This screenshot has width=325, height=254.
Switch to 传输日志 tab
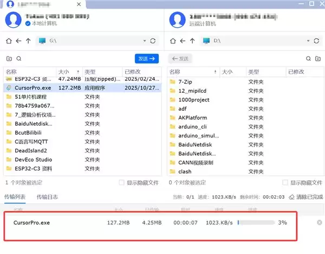pyautogui.click(x=47, y=196)
